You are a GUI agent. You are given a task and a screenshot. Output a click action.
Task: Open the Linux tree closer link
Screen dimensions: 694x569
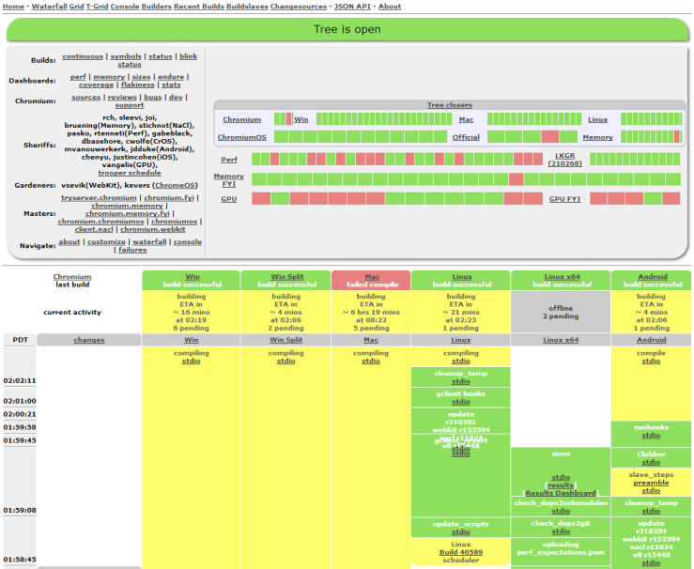coord(597,119)
